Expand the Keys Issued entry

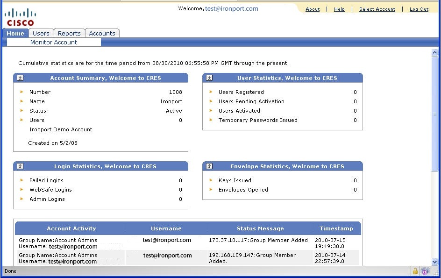click(212, 180)
